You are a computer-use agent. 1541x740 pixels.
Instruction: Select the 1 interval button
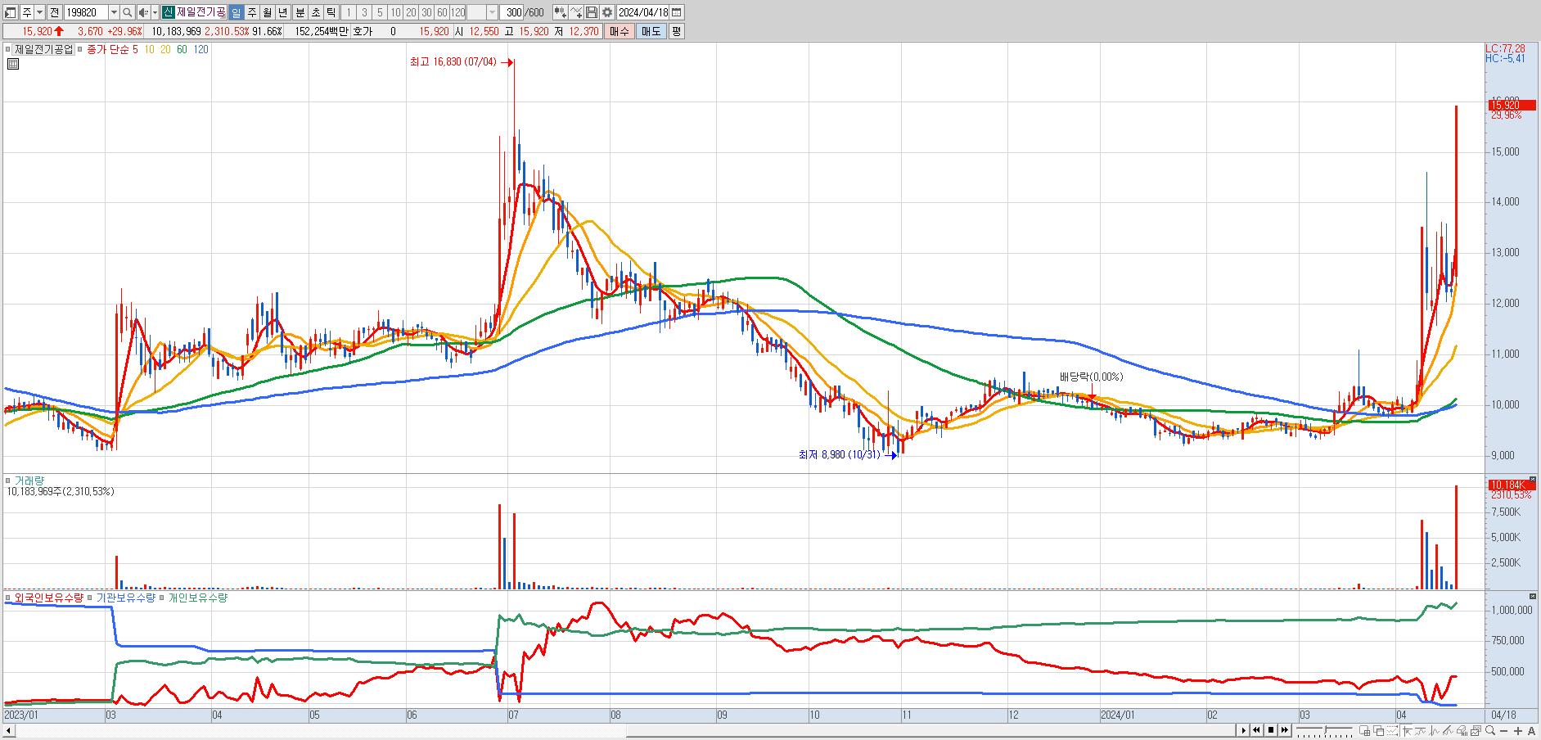[x=349, y=12]
